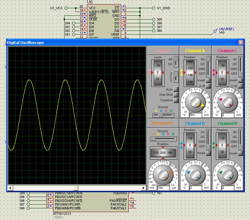Click the ILE(BY1/BY2) pin label
The height and width of the screenshot is (220, 250).
(99, 12)
